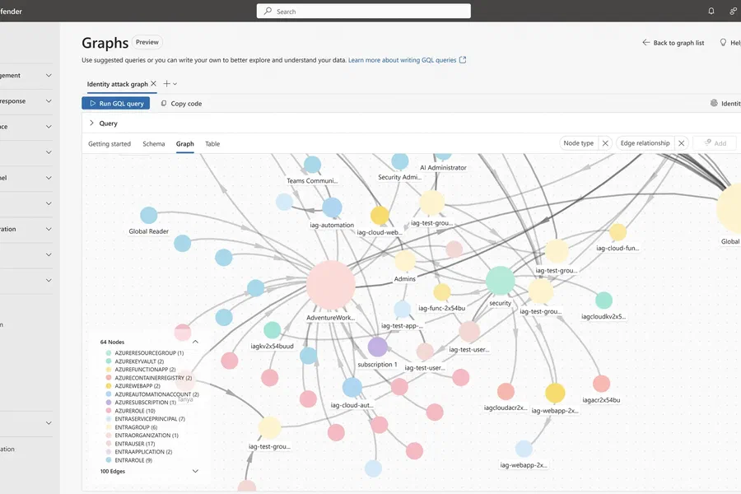
Task: Select the iagkv2x54buud key vault node
Action: click(273, 330)
